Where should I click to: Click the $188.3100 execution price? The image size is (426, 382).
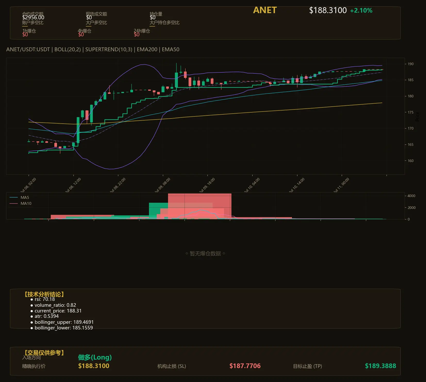click(x=94, y=366)
